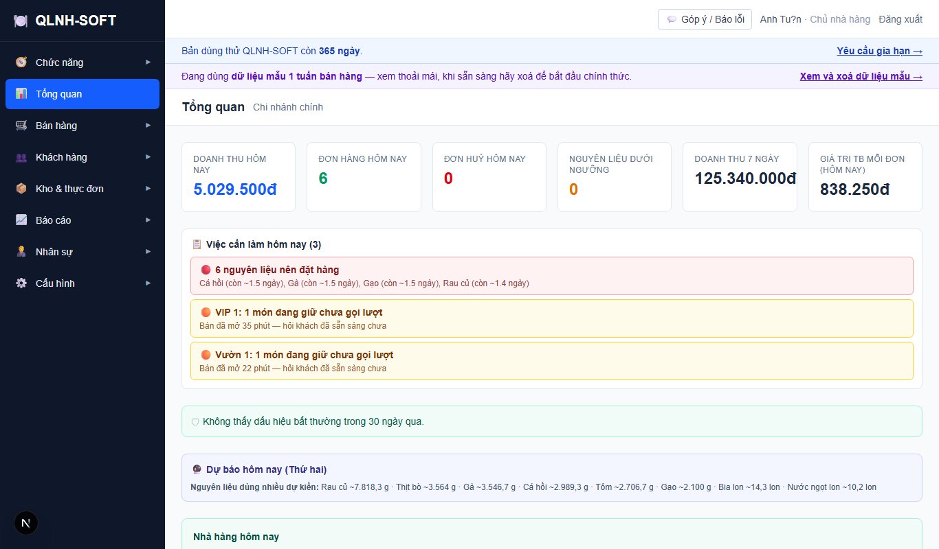
Task: Expand the Chức năng menu arrow
Action: [148, 62]
